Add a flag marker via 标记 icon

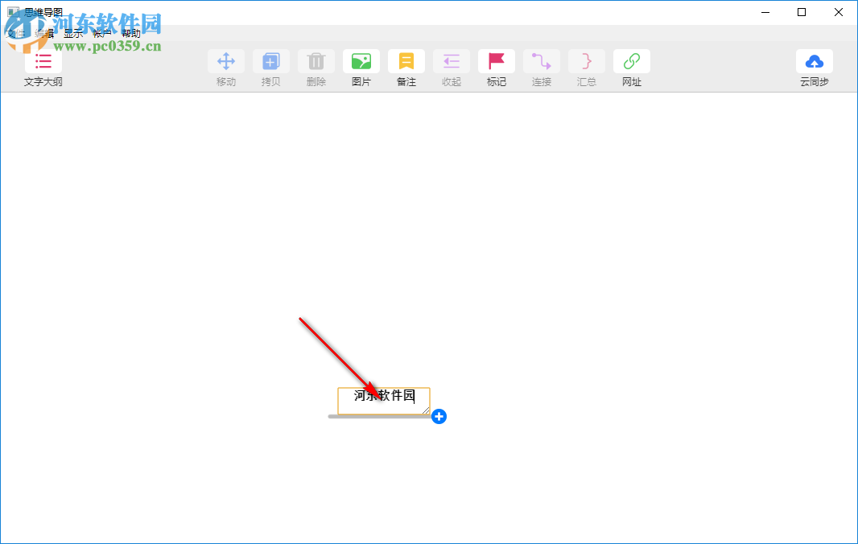point(496,61)
